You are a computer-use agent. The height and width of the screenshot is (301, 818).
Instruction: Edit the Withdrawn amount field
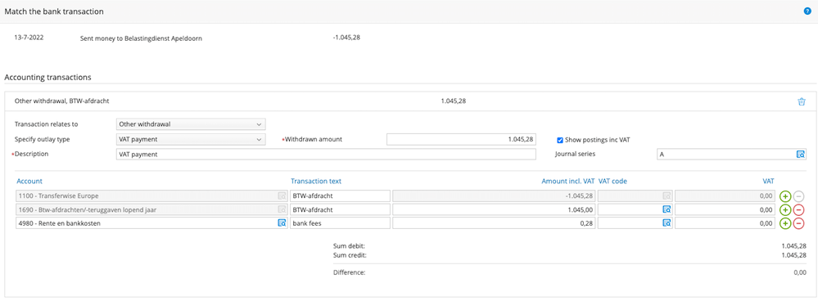click(x=461, y=140)
